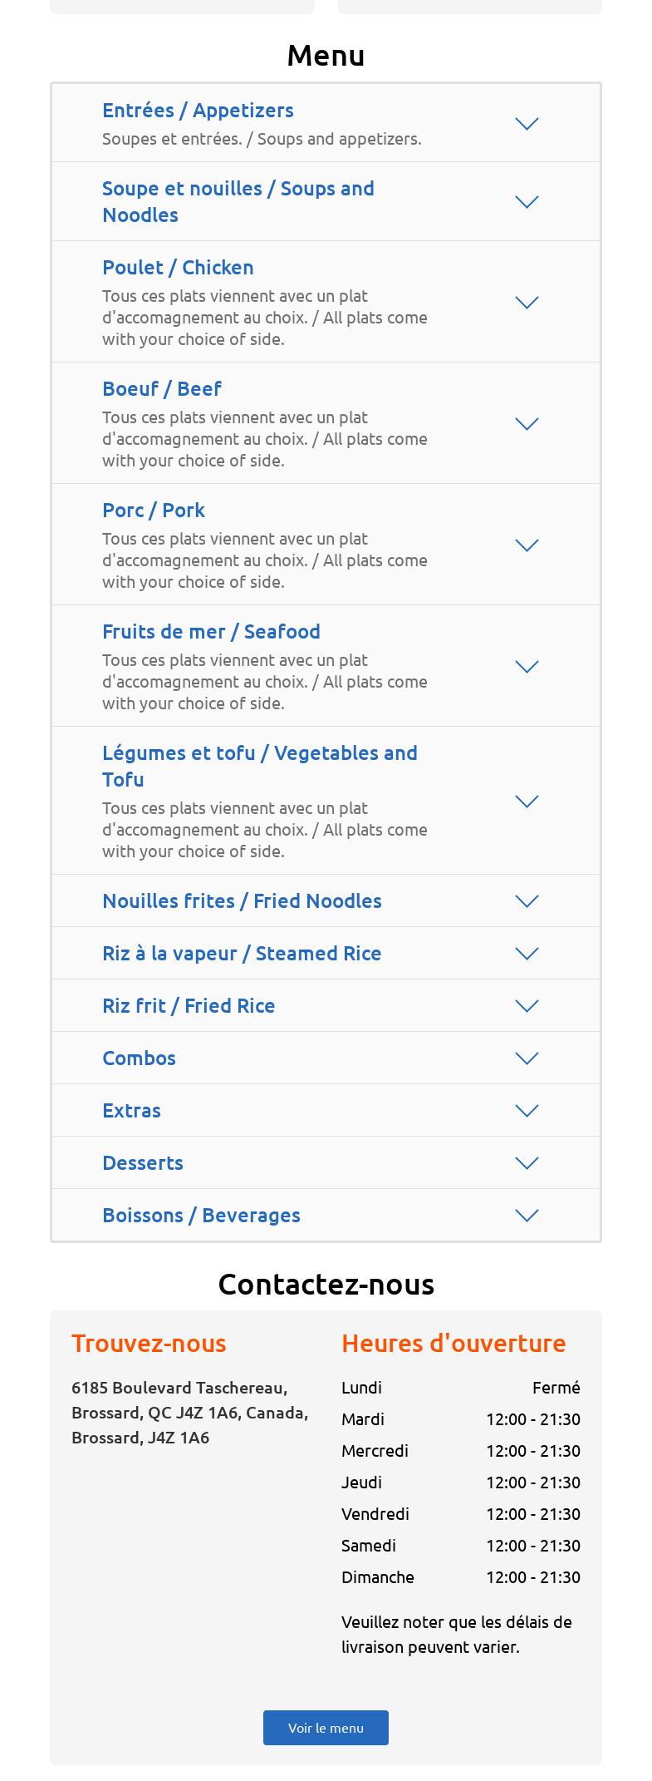Click the Soupe et nouilles chevron arrow
652x1781 pixels.
(x=527, y=202)
